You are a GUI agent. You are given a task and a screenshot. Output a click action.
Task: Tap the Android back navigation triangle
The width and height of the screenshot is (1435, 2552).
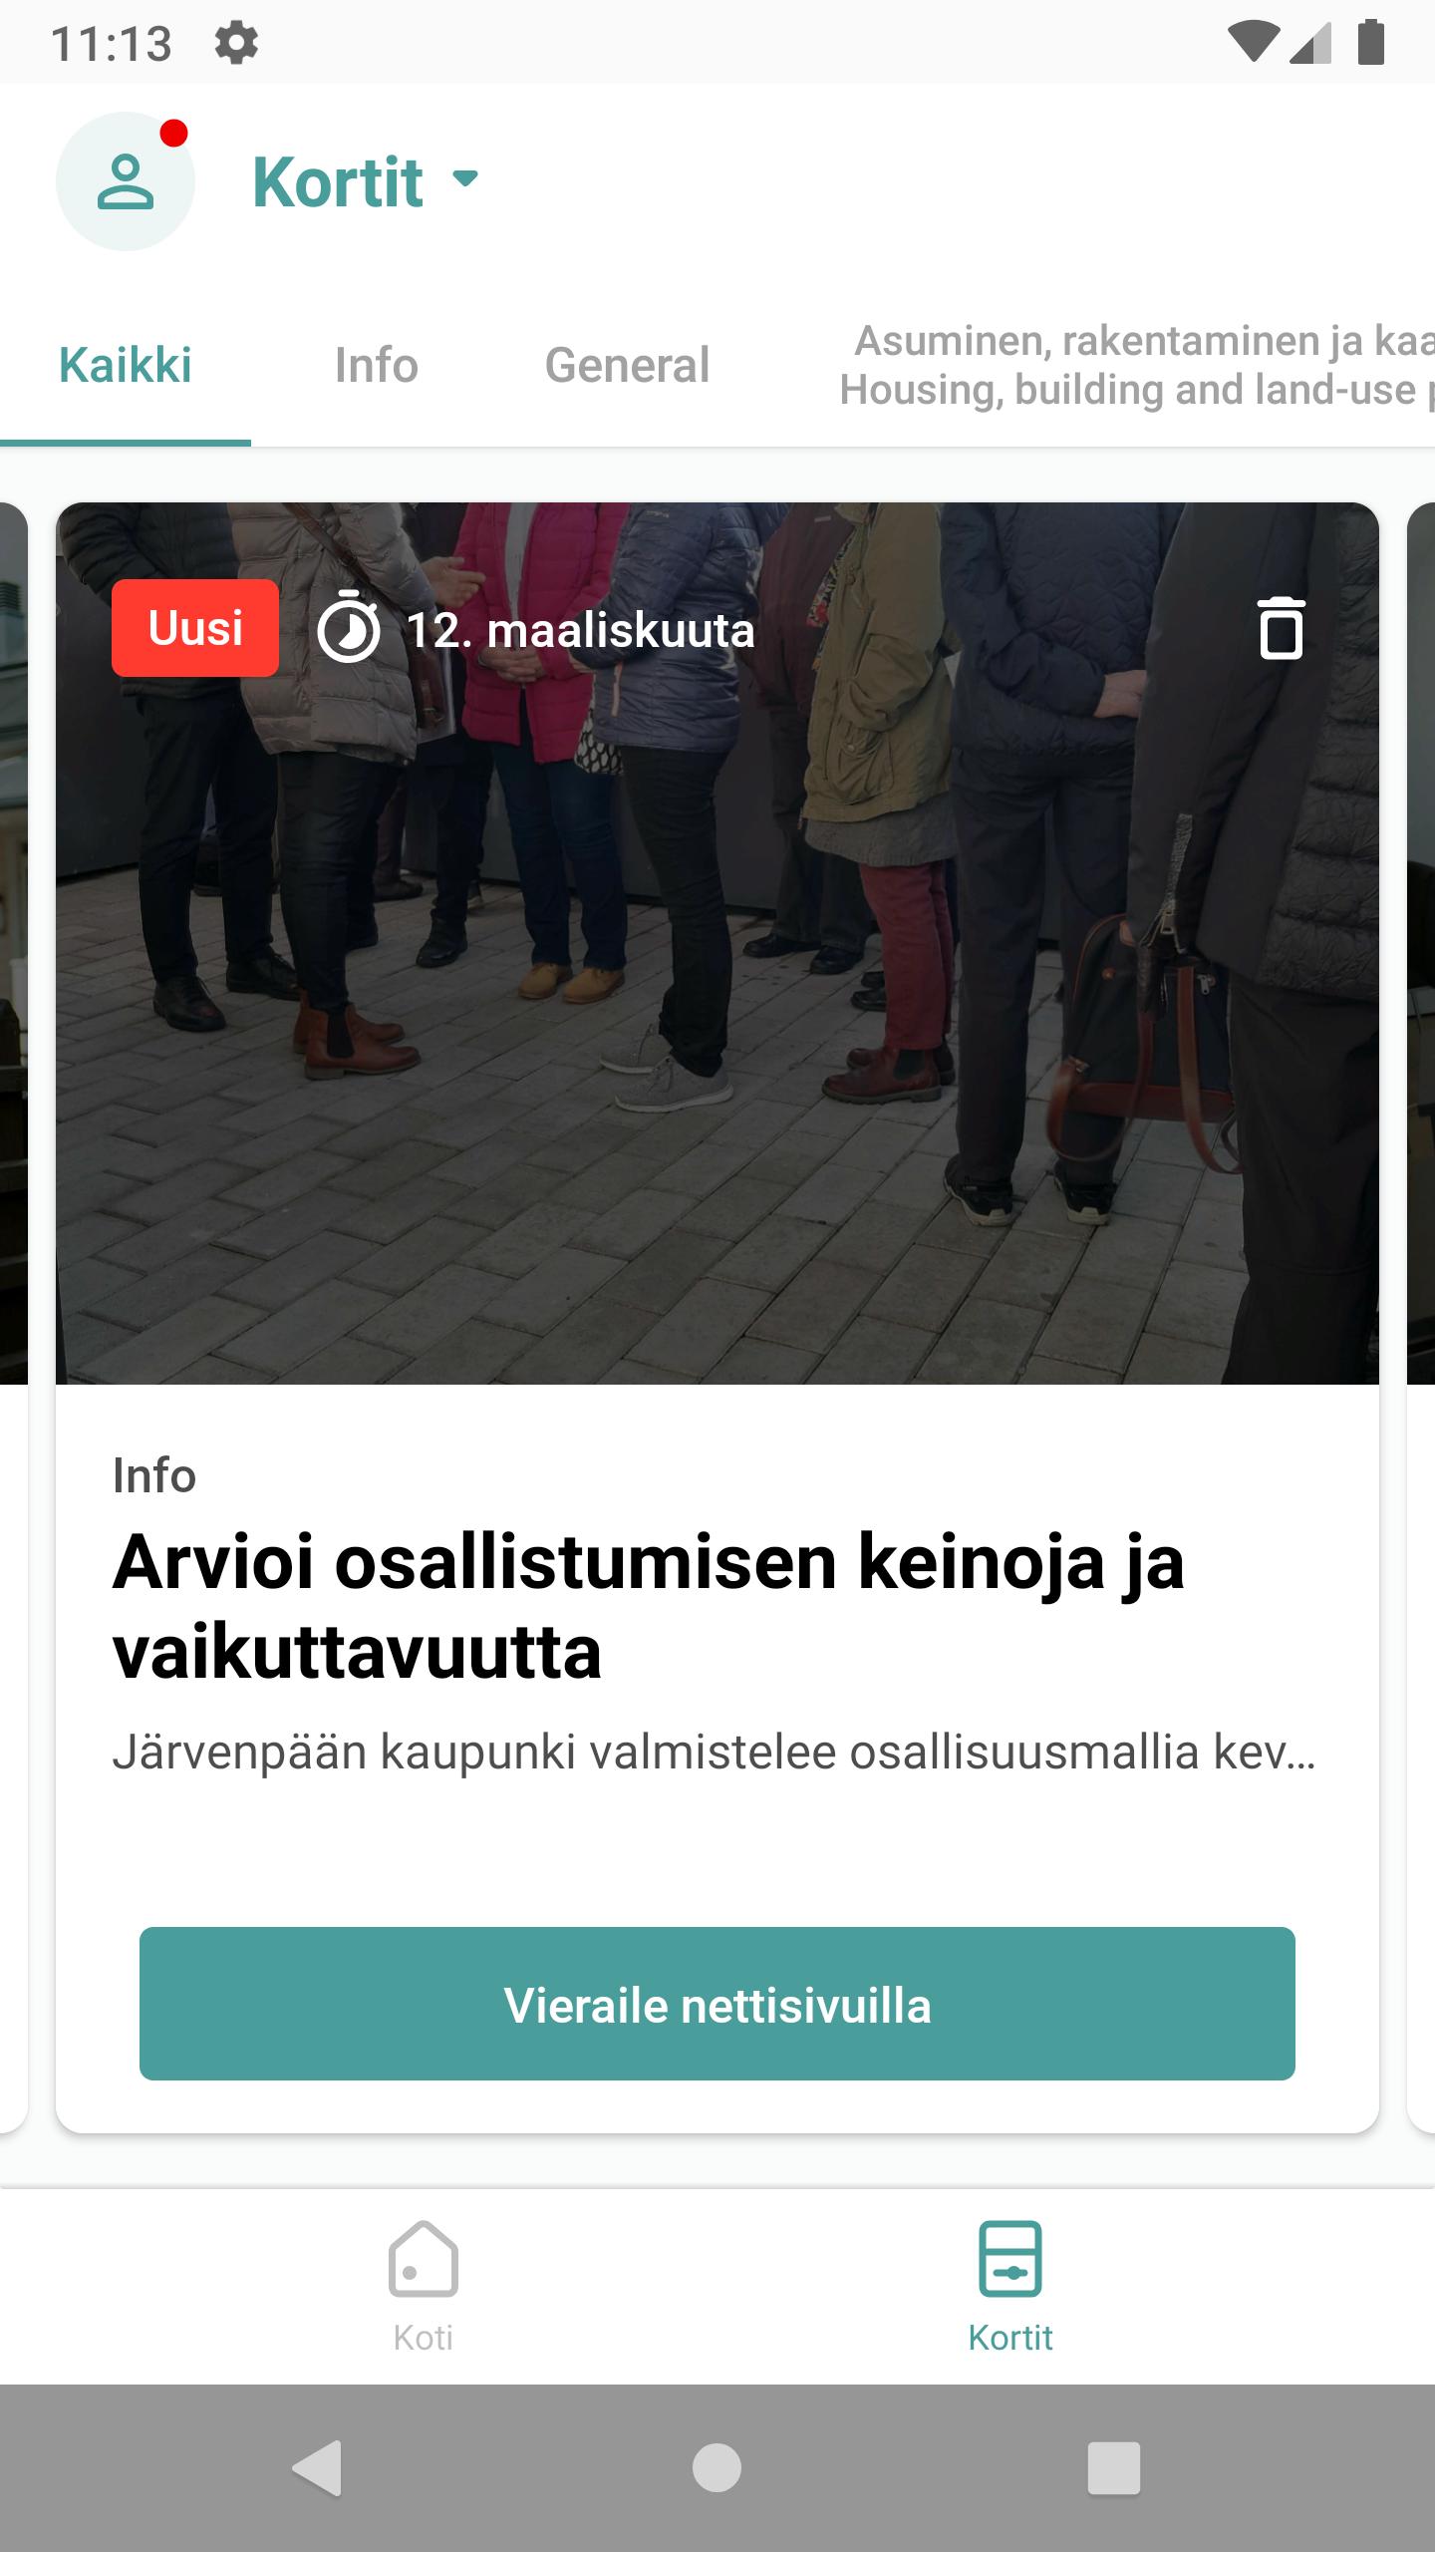click(x=319, y=2468)
